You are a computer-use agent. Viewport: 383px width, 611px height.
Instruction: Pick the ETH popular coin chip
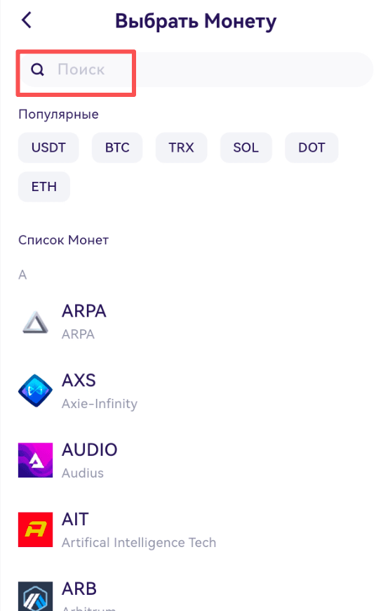pos(44,186)
